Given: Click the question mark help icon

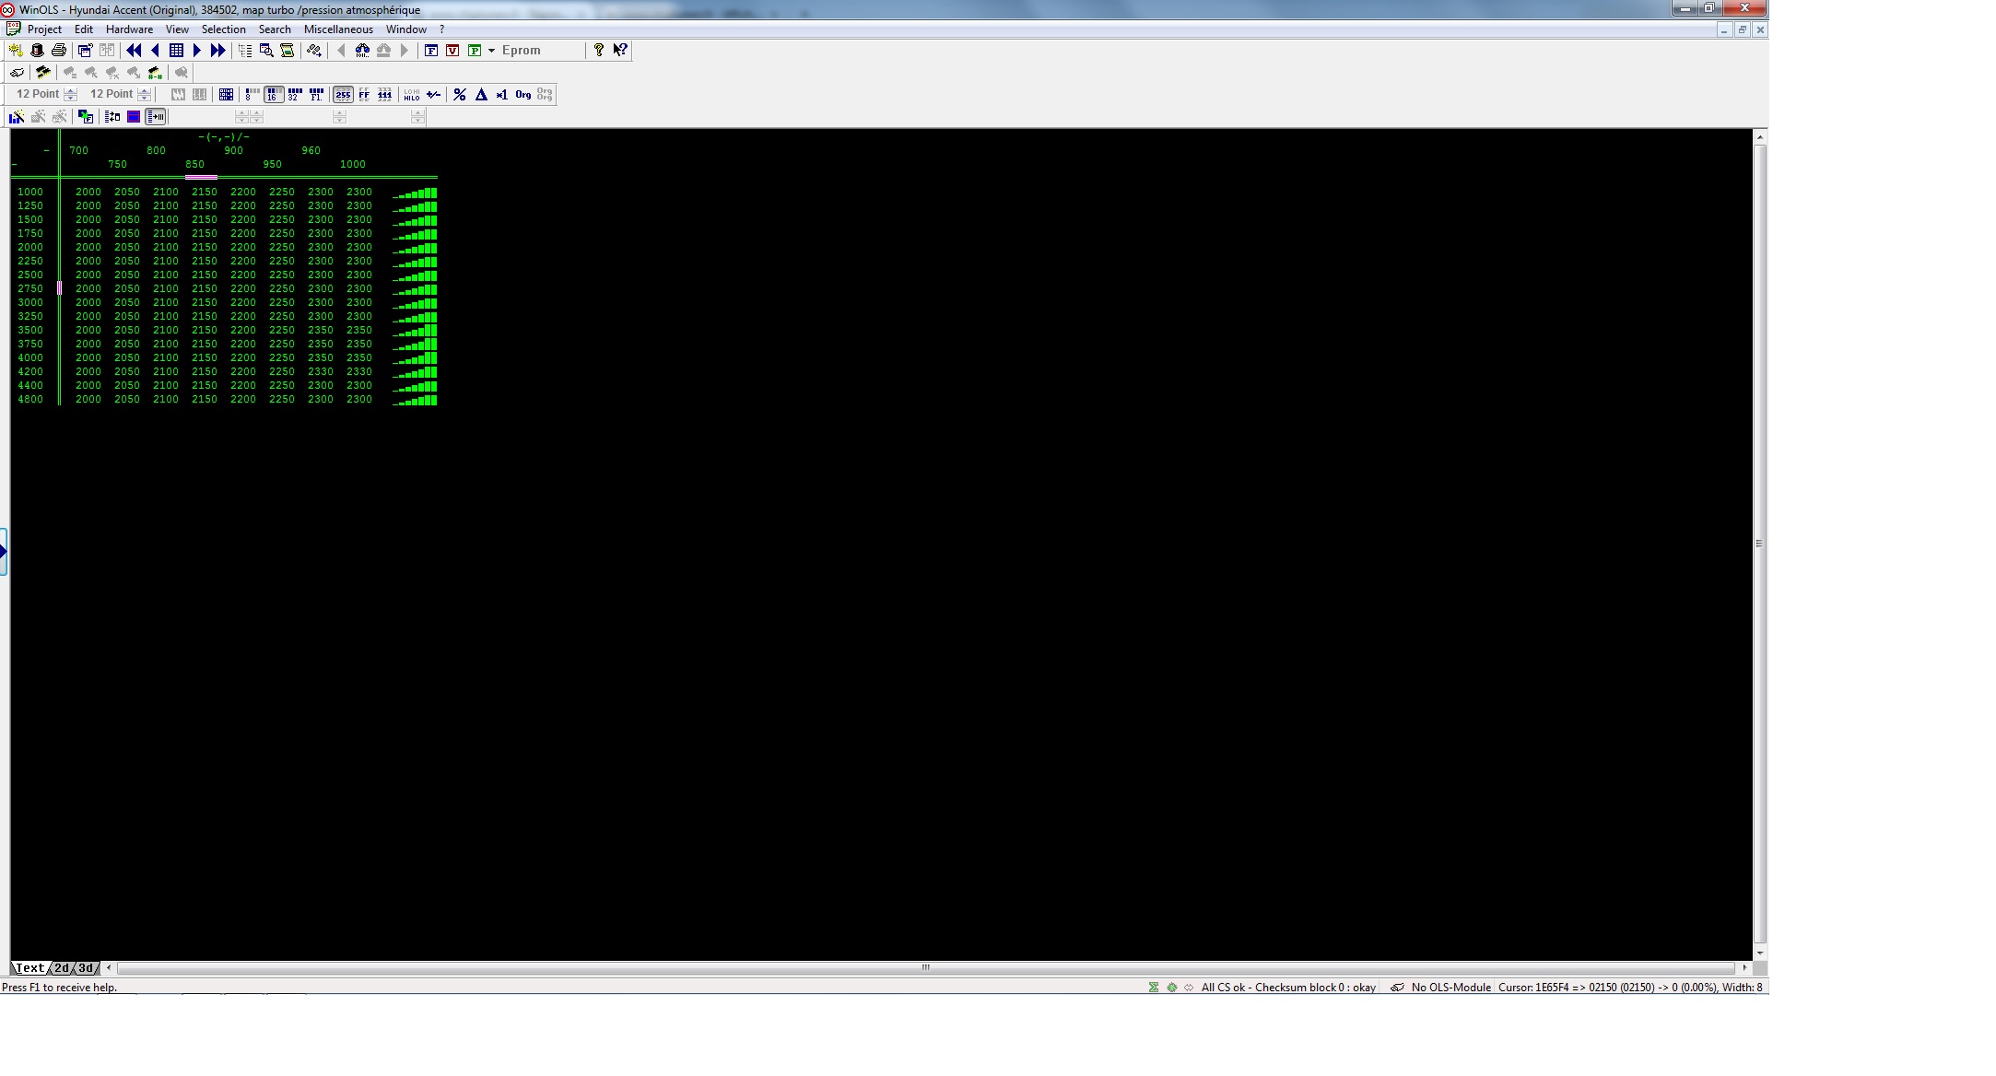Looking at the screenshot, I should pyautogui.click(x=598, y=51).
